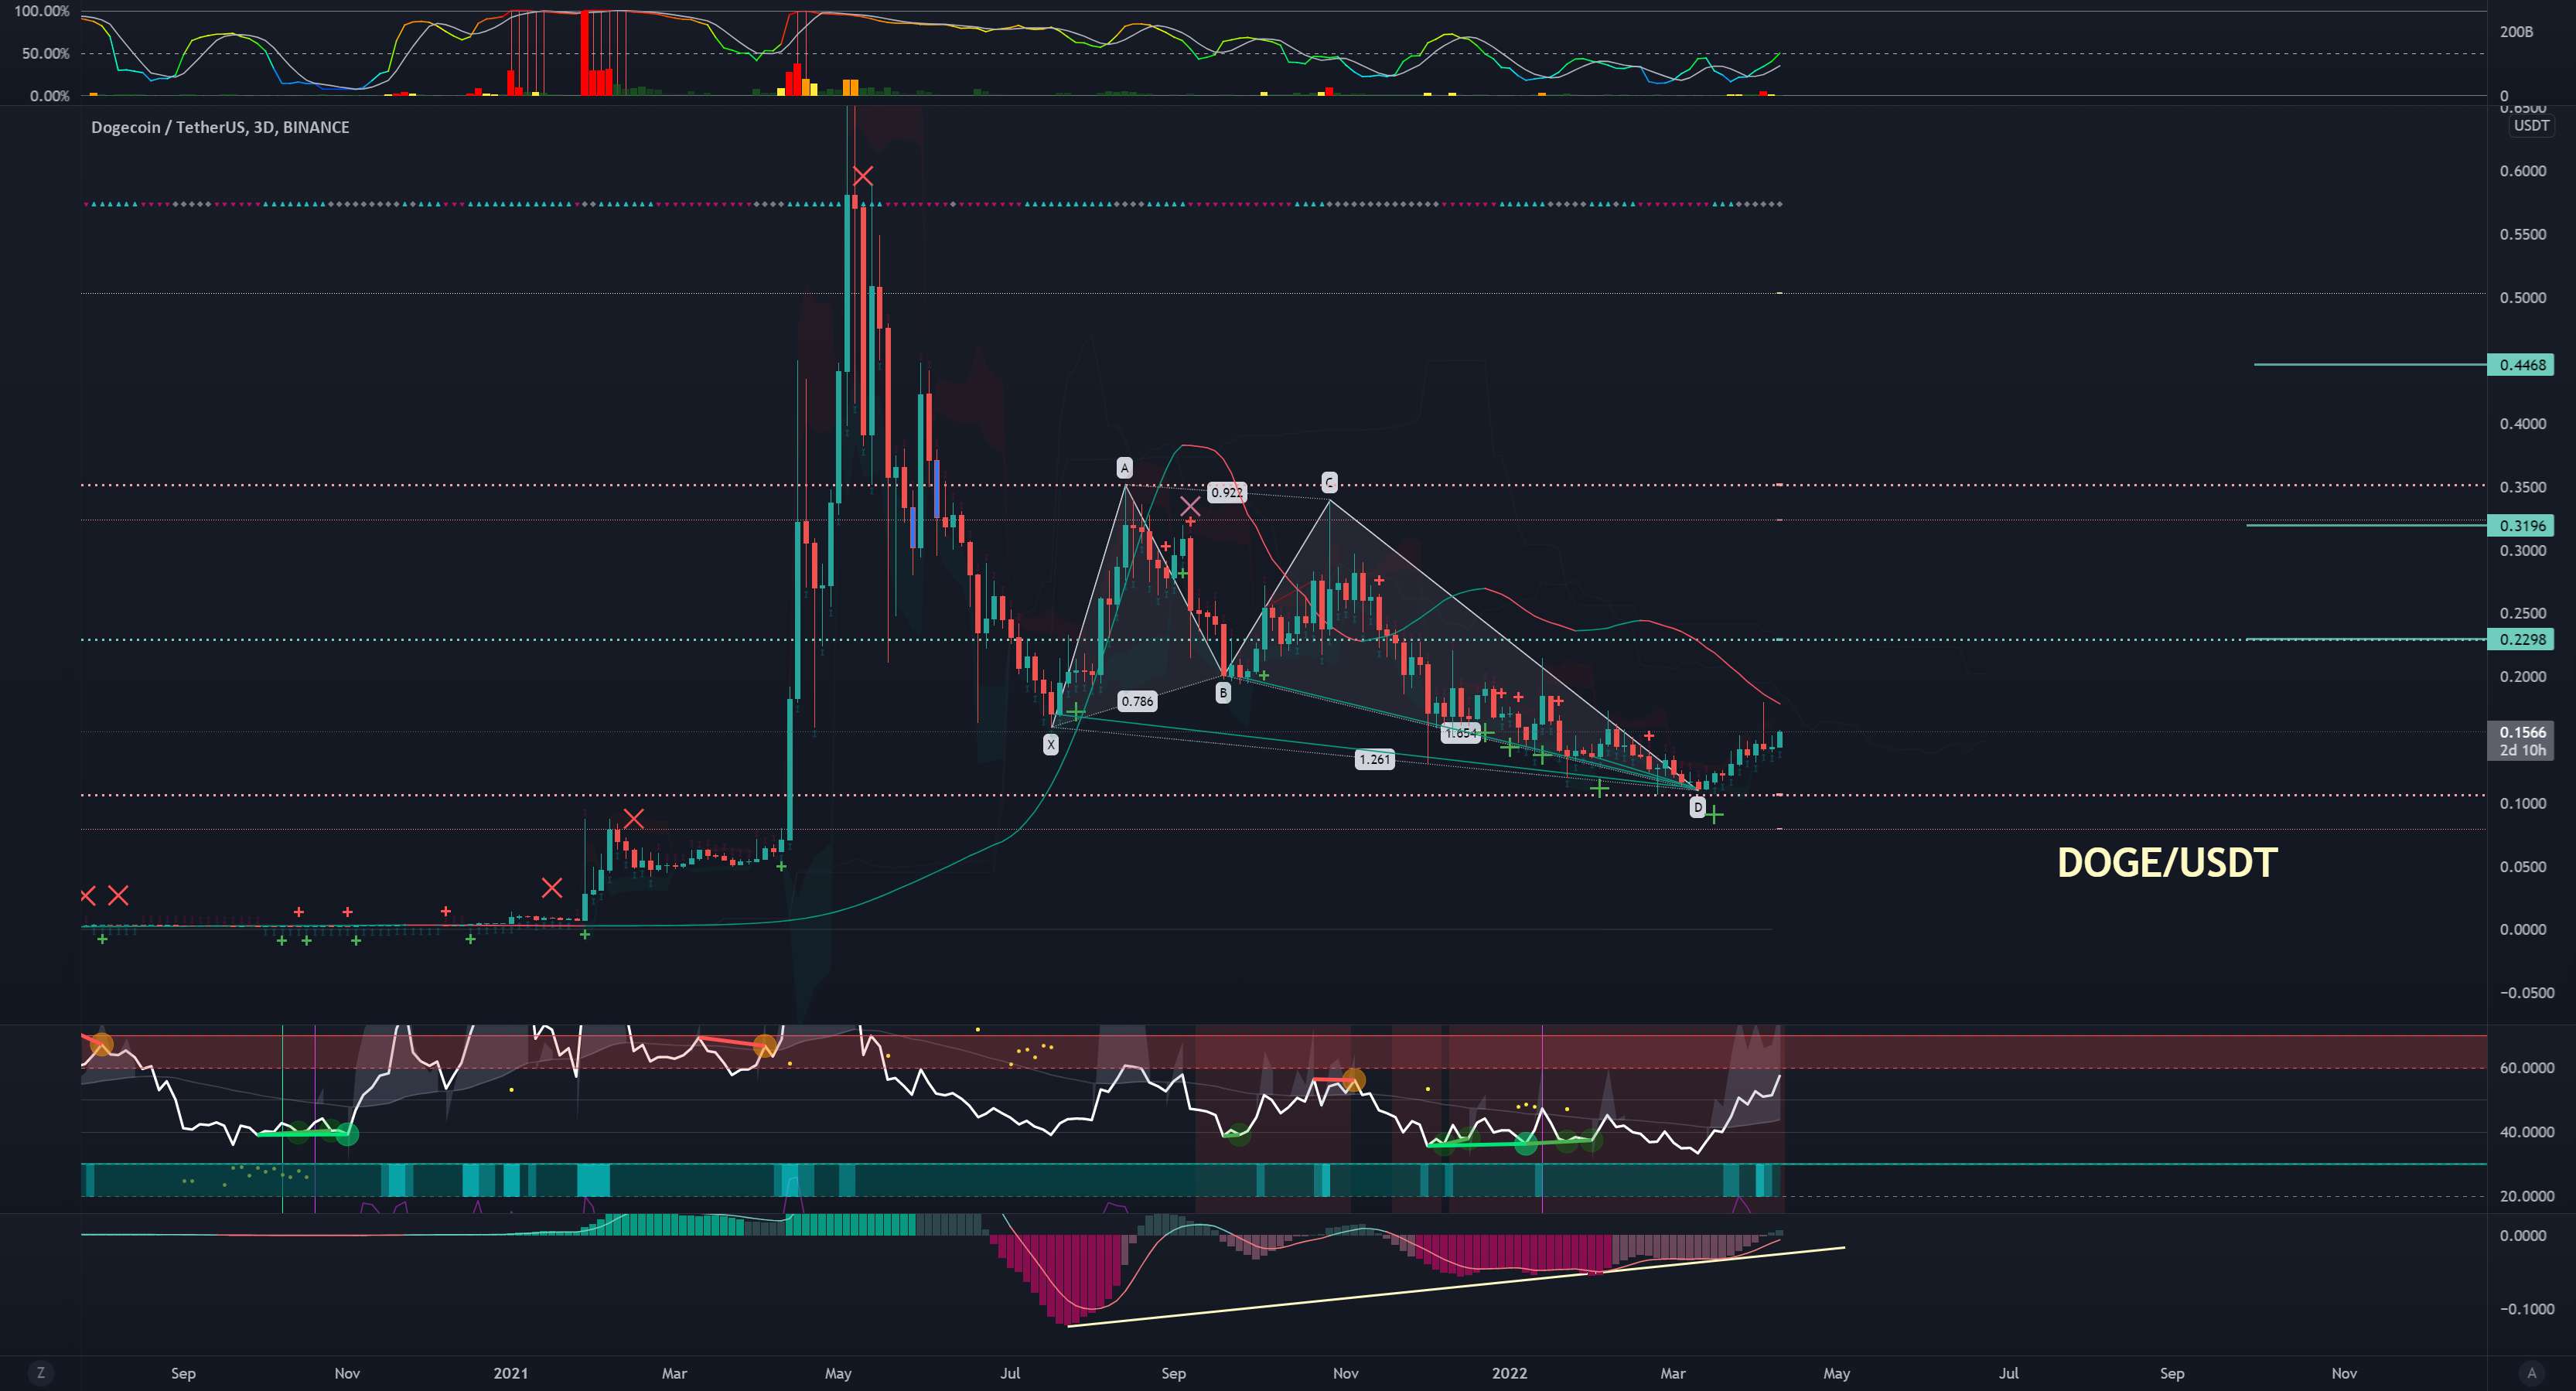Click the 0.3500 price axis label

(x=2522, y=487)
